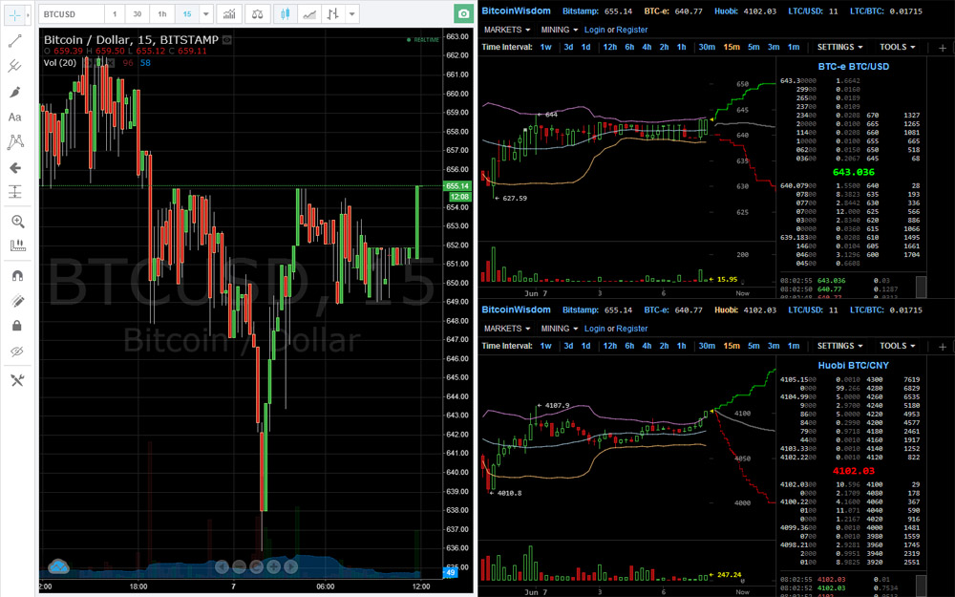Choose the chart pattern tool
955x597 pixels.
(x=15, y=142)
